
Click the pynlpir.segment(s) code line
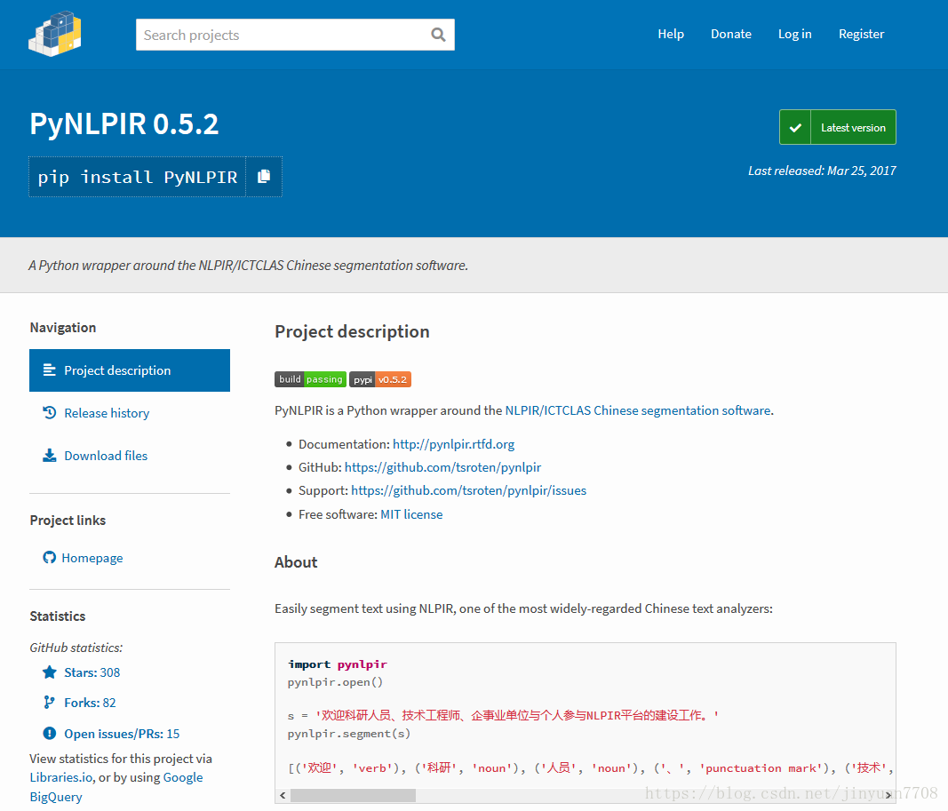click(x=349, y=734)
